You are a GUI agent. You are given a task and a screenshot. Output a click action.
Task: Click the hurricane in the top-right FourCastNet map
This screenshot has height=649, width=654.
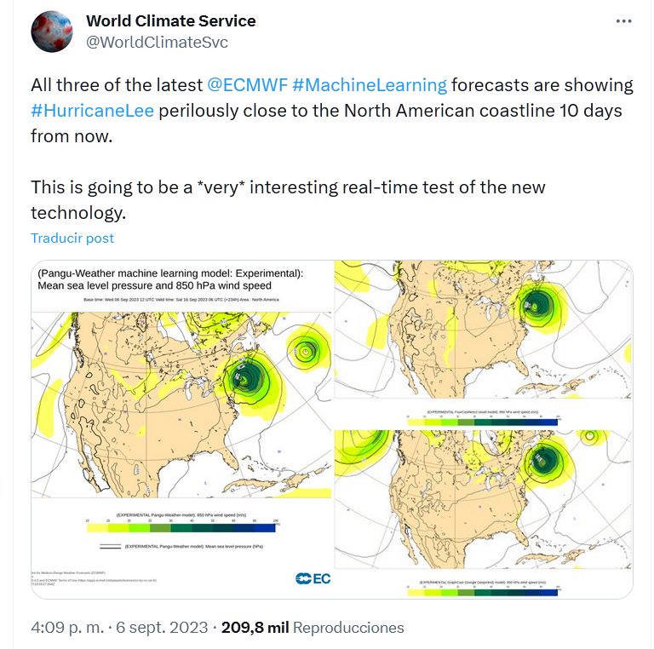click(x=536, y=303)
